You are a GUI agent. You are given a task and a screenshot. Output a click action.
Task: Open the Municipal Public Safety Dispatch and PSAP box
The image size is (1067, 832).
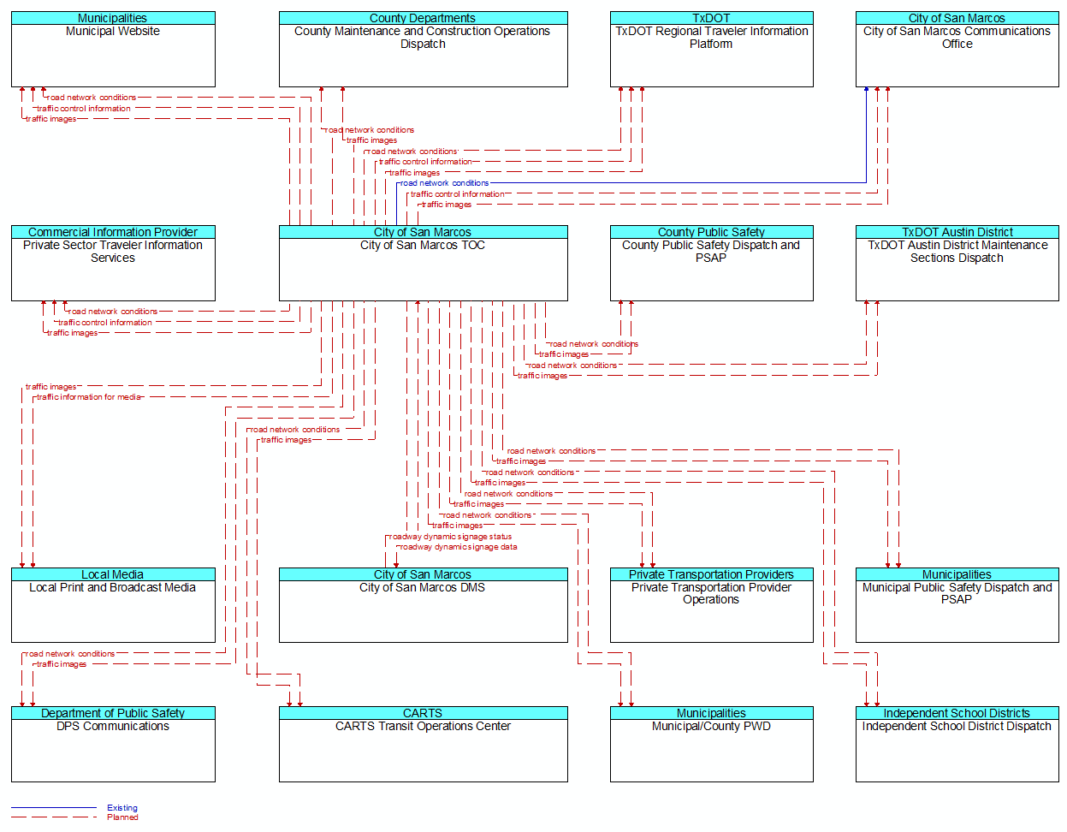pyautogui.click(x=957, y=605)
